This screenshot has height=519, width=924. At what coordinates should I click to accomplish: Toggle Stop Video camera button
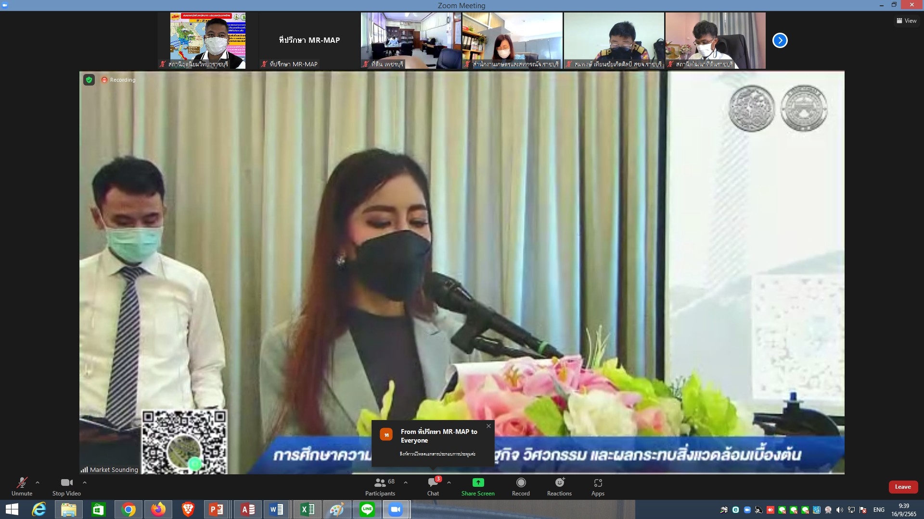pyautogui.click(x=66, y=483)
